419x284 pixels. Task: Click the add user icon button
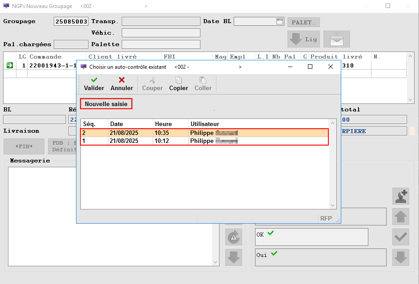click(401, 196)
